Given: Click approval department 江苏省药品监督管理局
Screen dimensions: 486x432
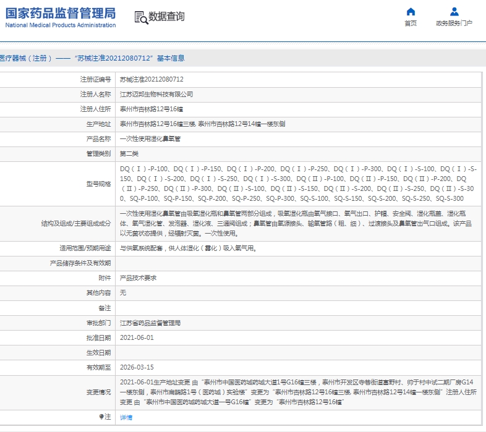Looking at the screenshot, I should click(x=150, y=323).
